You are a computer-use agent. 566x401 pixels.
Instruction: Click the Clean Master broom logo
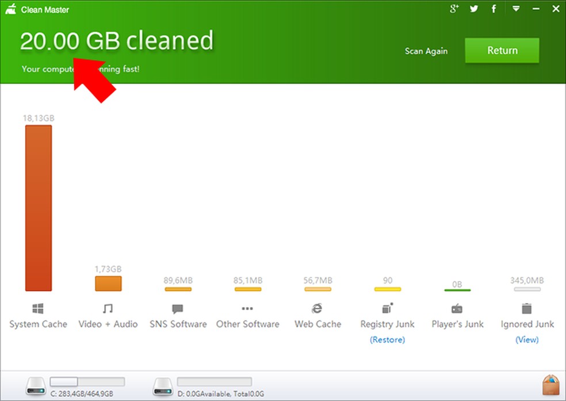point(11,9)
